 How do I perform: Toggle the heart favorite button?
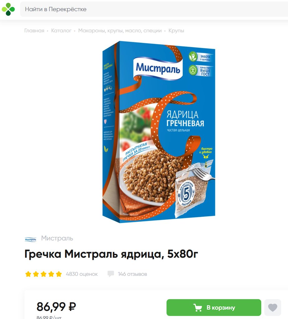272,307
